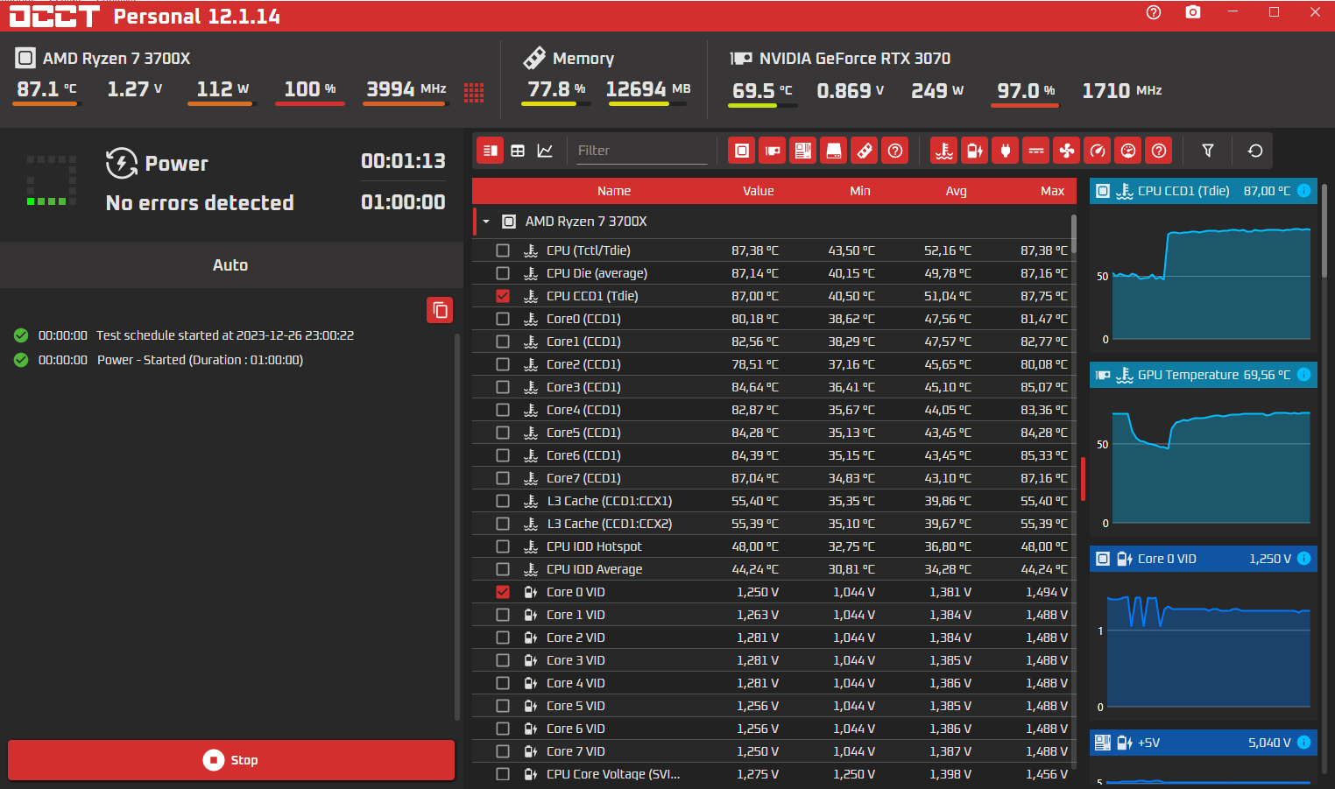Screen dimensions: 1335x789
Task: Click the sensor table vertical scrollbar
Action: click(x=1073, y=235)
